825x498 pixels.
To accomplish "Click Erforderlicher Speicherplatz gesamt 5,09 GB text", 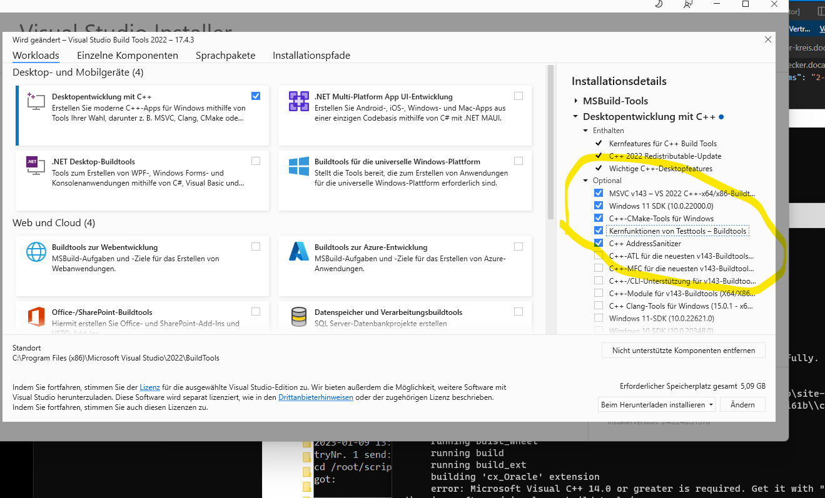I will [692, 386].
